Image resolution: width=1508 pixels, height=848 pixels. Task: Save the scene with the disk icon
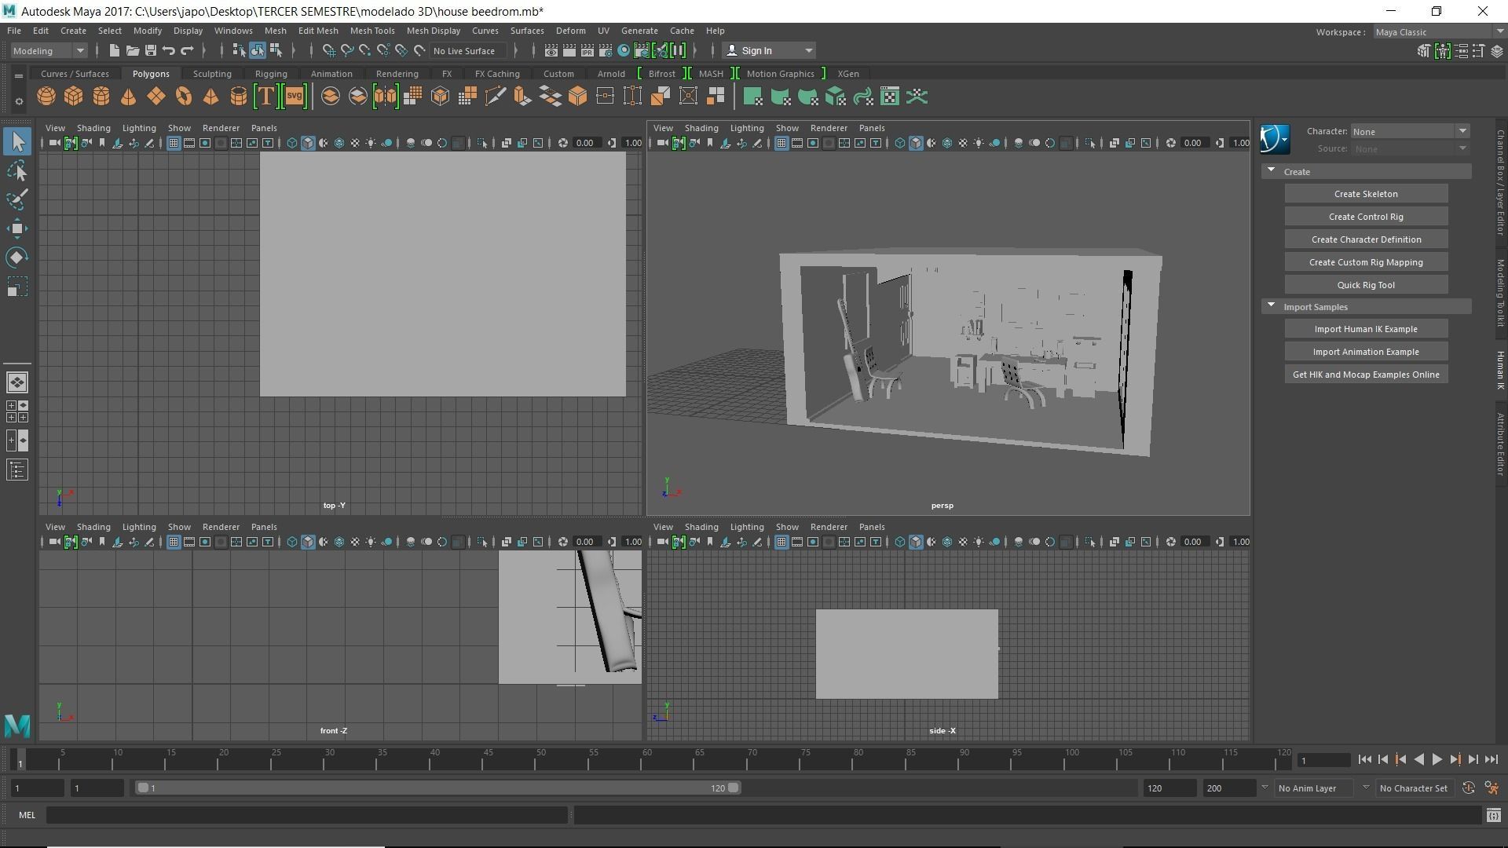point(150,51)
